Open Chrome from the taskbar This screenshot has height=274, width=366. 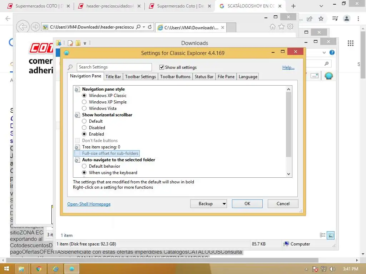[x=39, y=269]
